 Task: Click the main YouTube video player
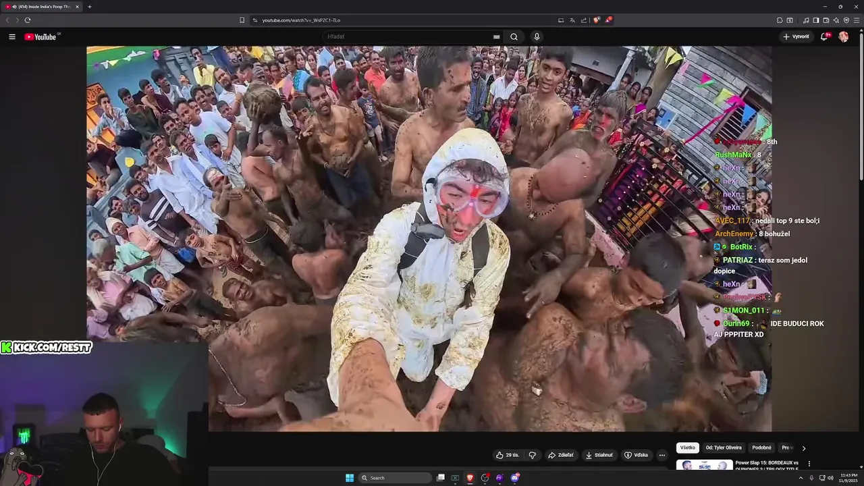click(x=429, y=238)
